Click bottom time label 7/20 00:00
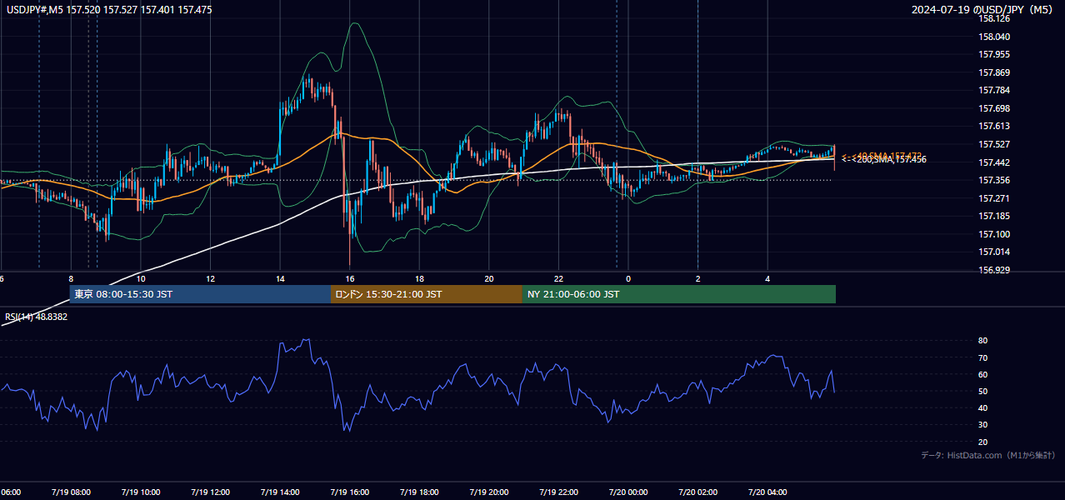This screenshot has height=500, width=1065. [627, 492]
